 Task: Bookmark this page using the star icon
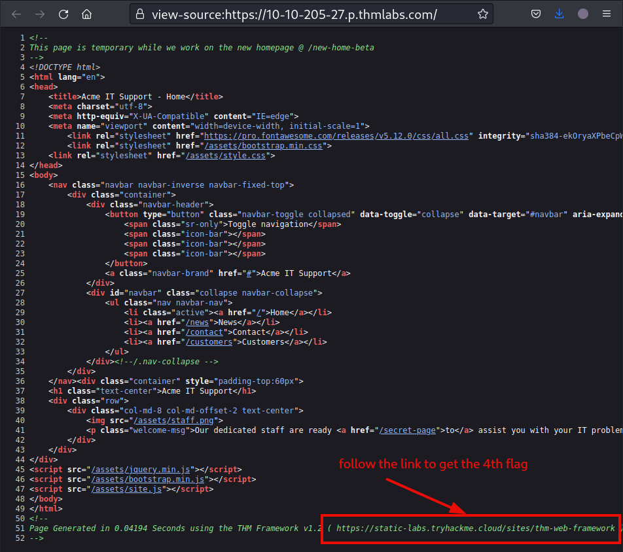tap(483, 14)
